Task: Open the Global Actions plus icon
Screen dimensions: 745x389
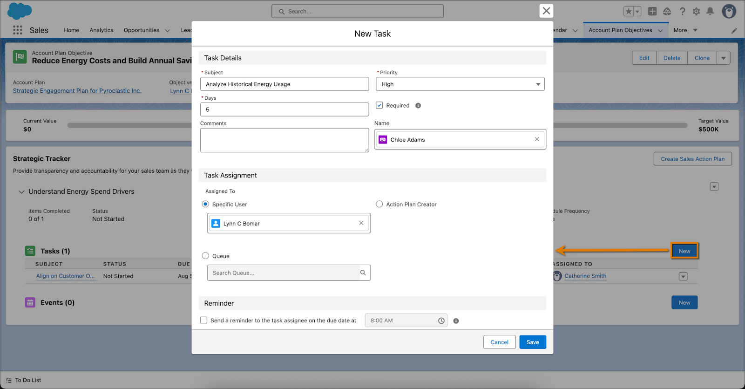Action: (652, 11)
